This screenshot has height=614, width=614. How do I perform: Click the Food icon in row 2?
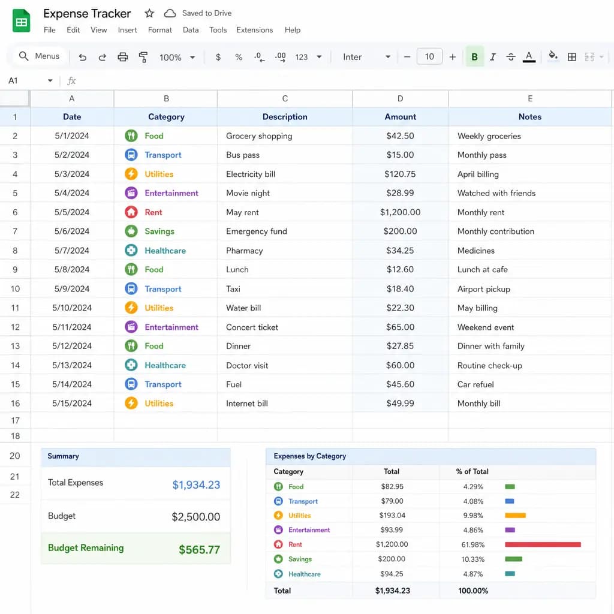[131, 136]
